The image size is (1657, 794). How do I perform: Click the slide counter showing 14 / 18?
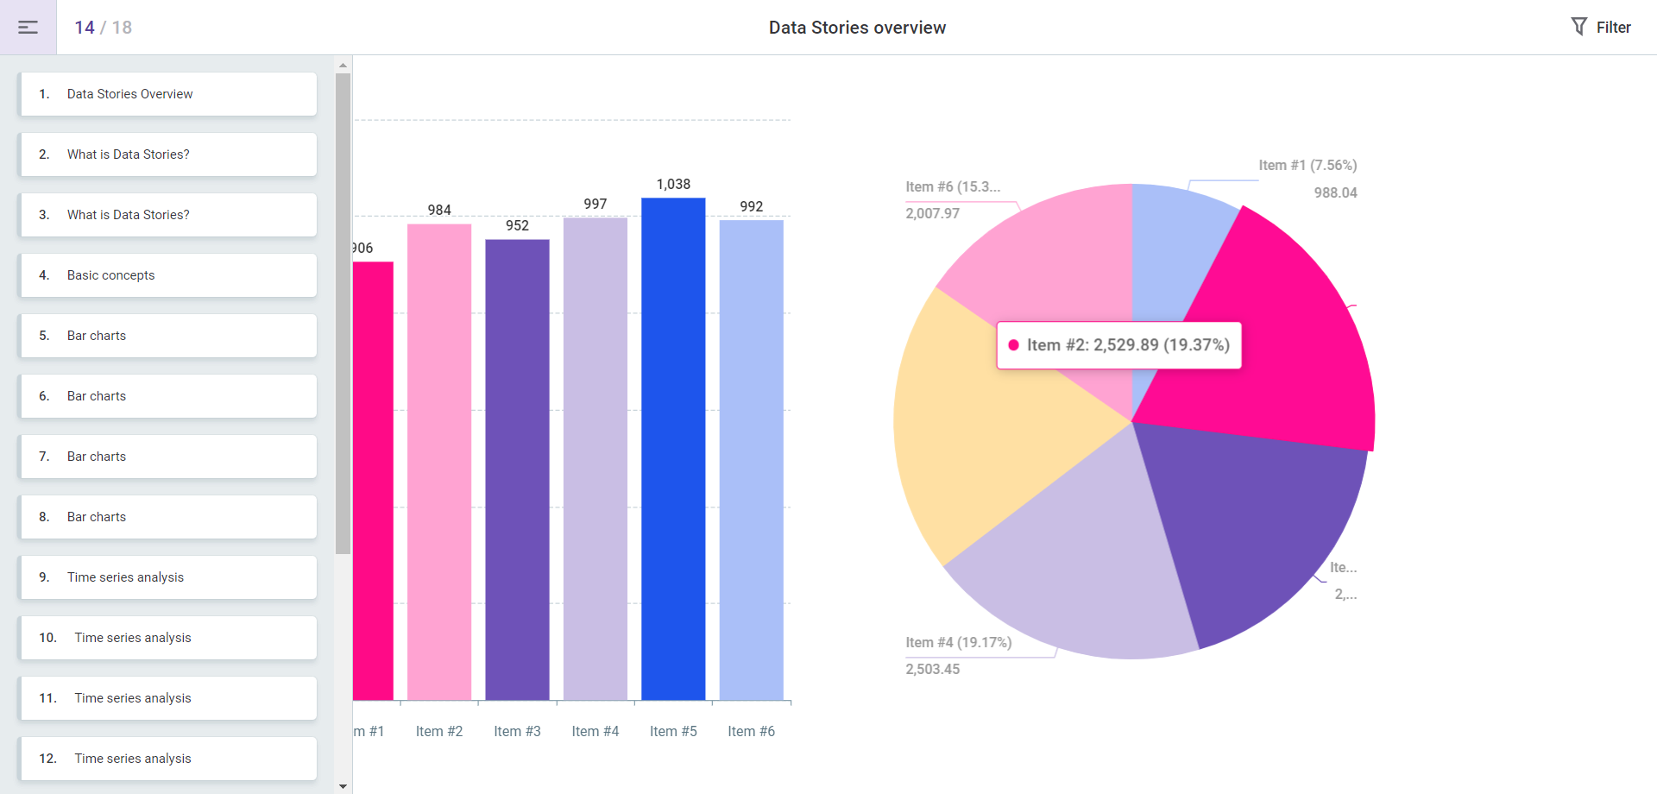(x=104, y=27)
